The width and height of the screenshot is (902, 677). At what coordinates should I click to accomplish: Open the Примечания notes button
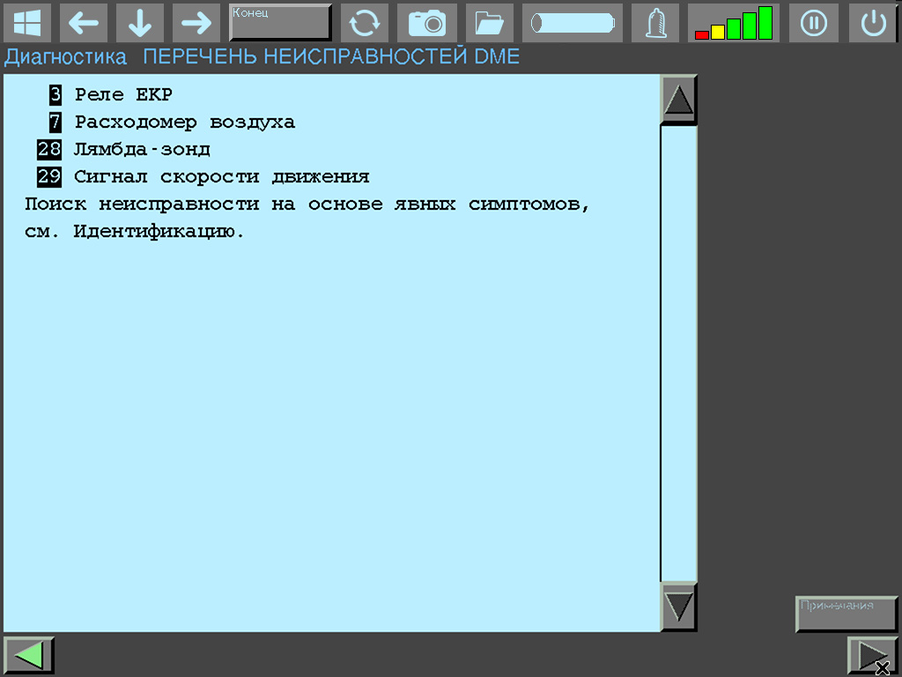(x=846, y=614)
